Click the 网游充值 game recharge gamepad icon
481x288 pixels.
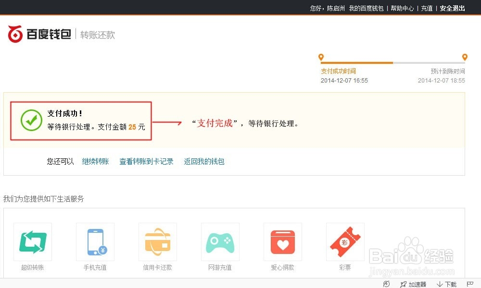(220, 241)
